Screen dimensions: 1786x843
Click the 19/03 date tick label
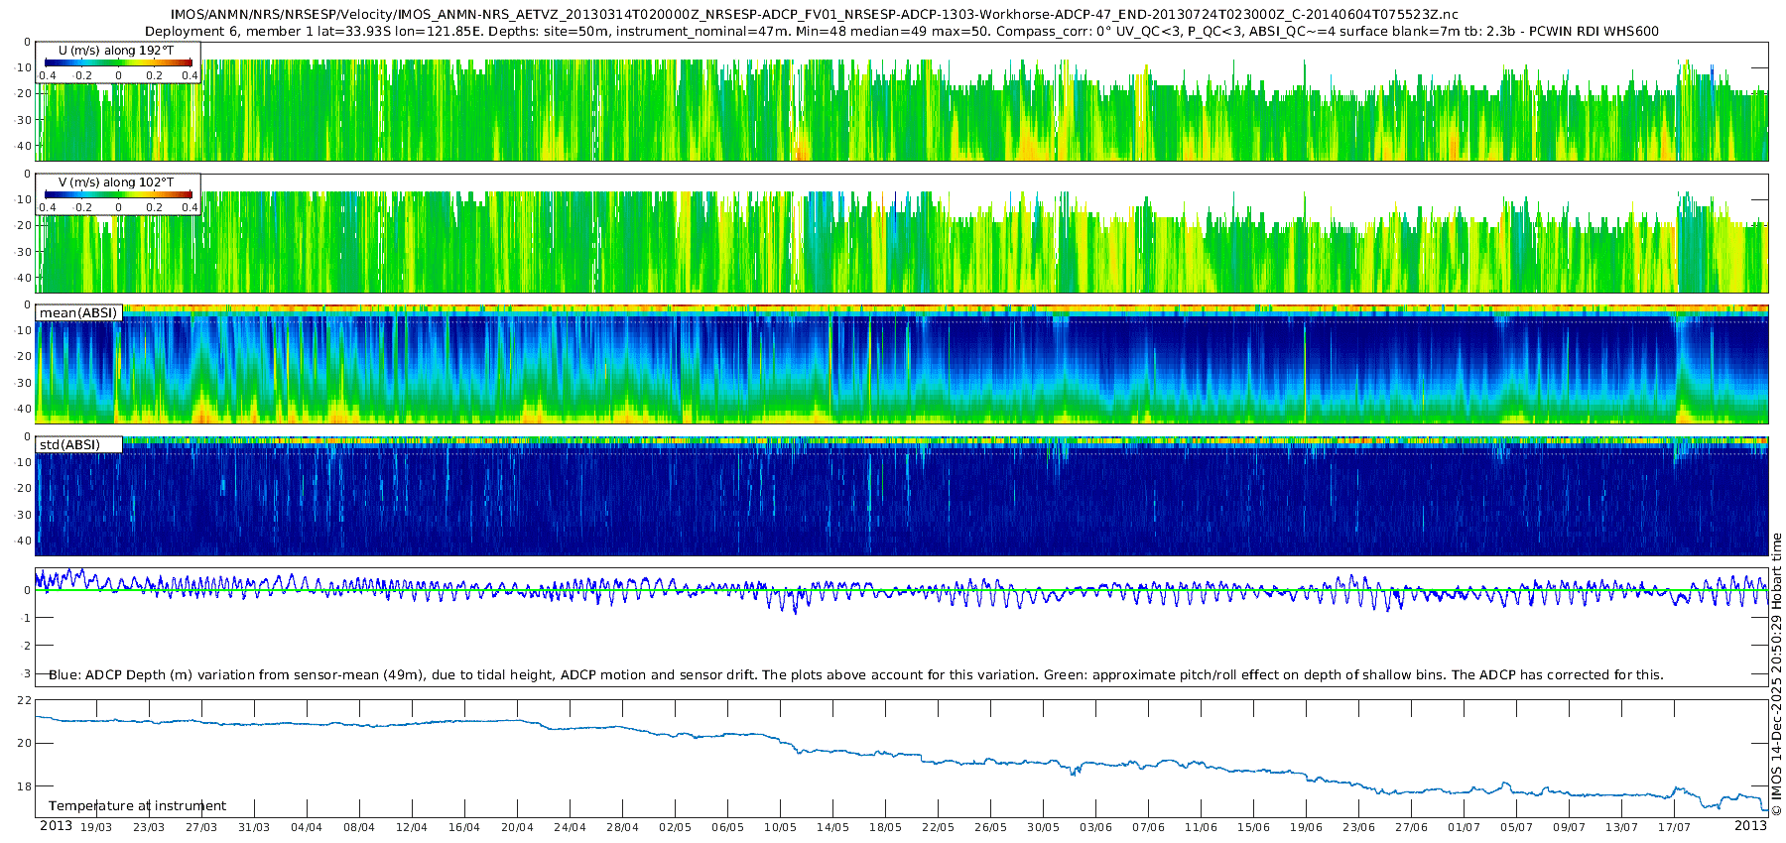click(x=96, y=828)
